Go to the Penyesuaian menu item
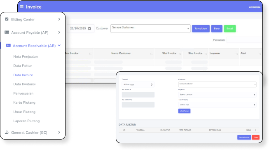Screen dimensions: 269x156 click(23, 93)
